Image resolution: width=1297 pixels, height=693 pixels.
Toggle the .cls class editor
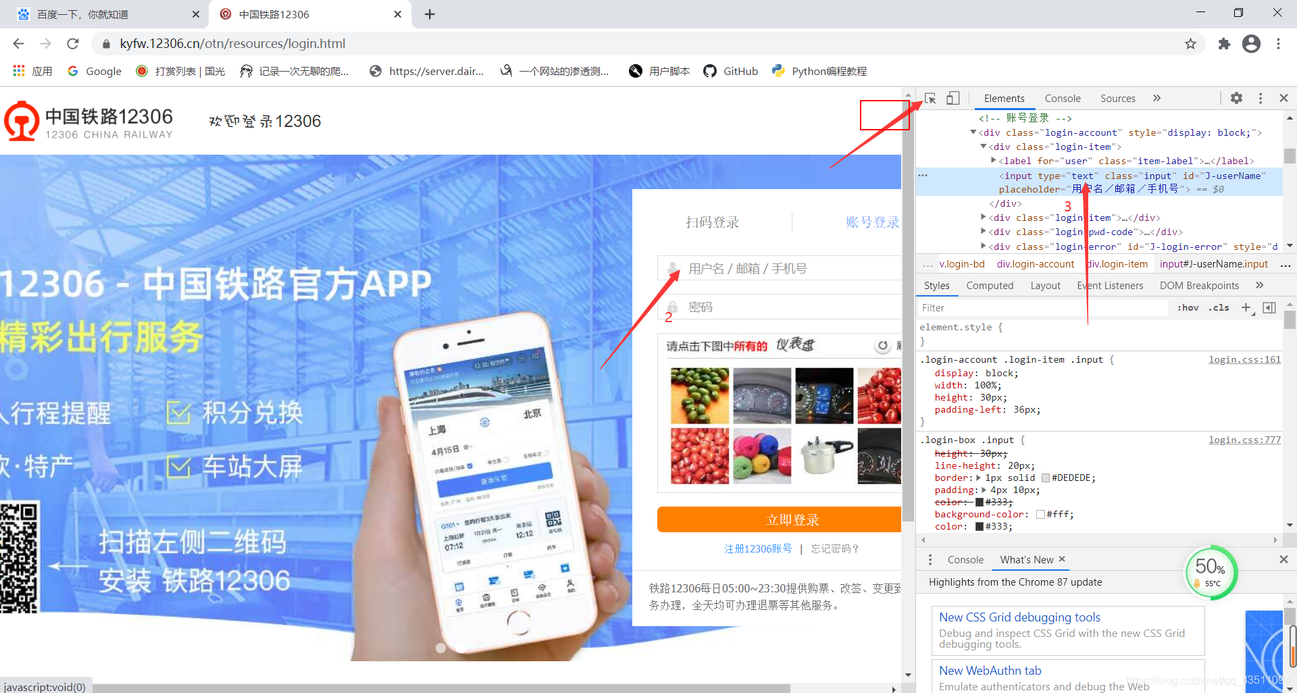[1219, 308]
